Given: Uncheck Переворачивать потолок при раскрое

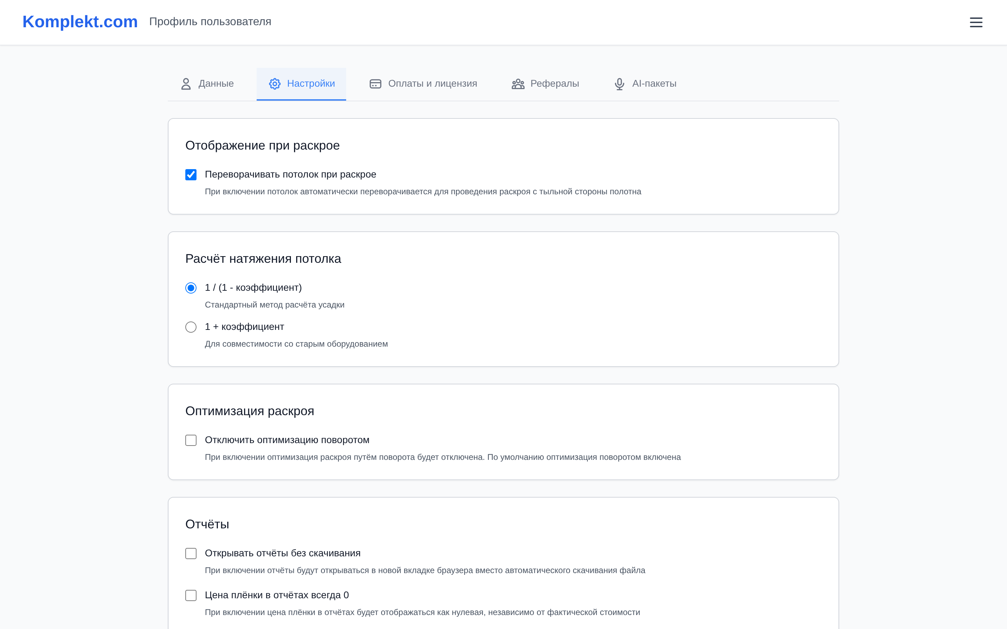Looking at the screenshot, I should pyautogui.click(x=191, y=175).
